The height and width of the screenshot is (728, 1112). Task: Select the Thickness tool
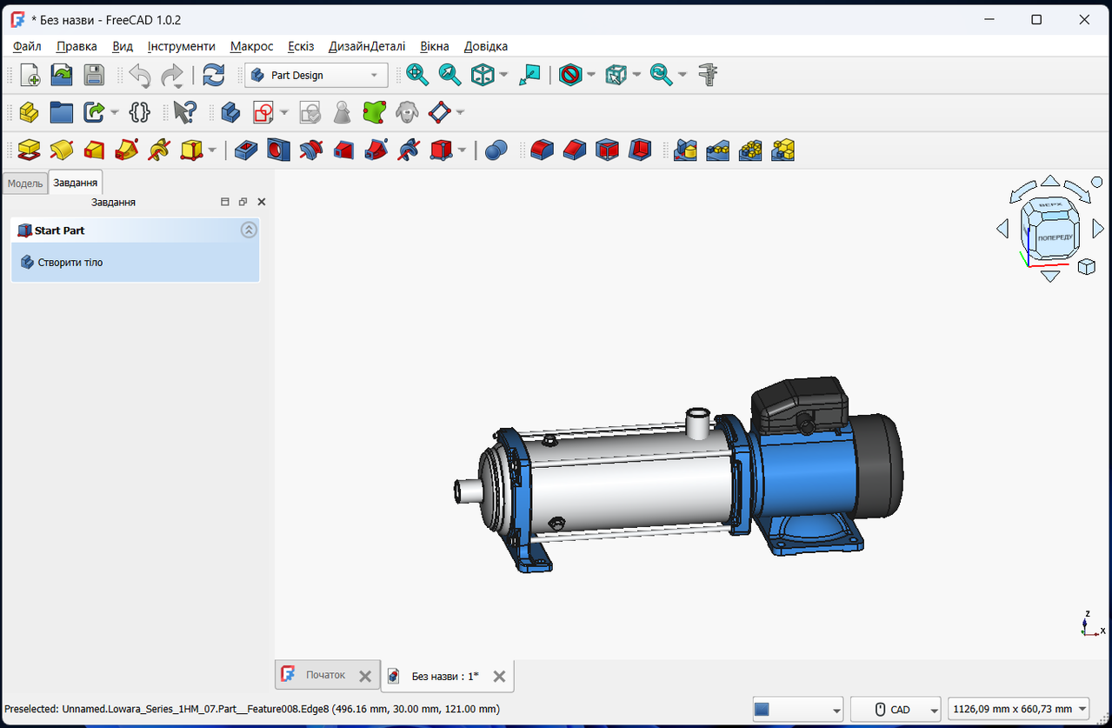(x=639, y=150)
